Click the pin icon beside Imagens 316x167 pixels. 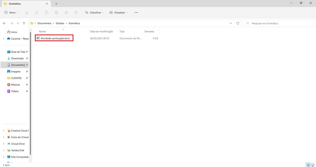pos(27,71)
